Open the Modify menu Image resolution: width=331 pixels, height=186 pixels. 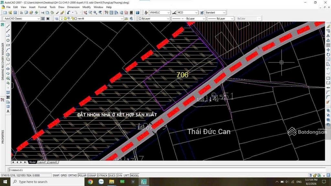pos(87,7)
